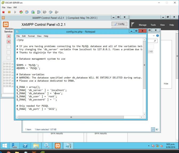Toggle the first red X service checkbox
Image resolution: width=179 pixels, height=153 pixels.
point(9,36)
